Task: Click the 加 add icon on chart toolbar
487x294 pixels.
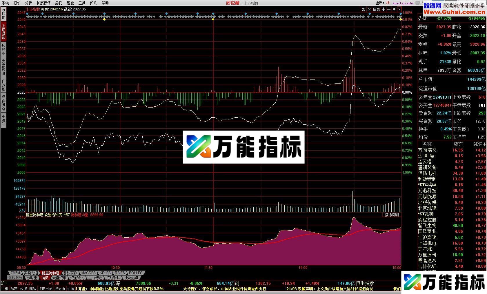Action: coord(364,9)
